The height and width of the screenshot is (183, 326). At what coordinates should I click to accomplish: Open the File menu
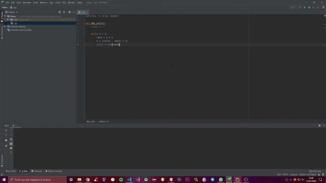coord(8,3)
